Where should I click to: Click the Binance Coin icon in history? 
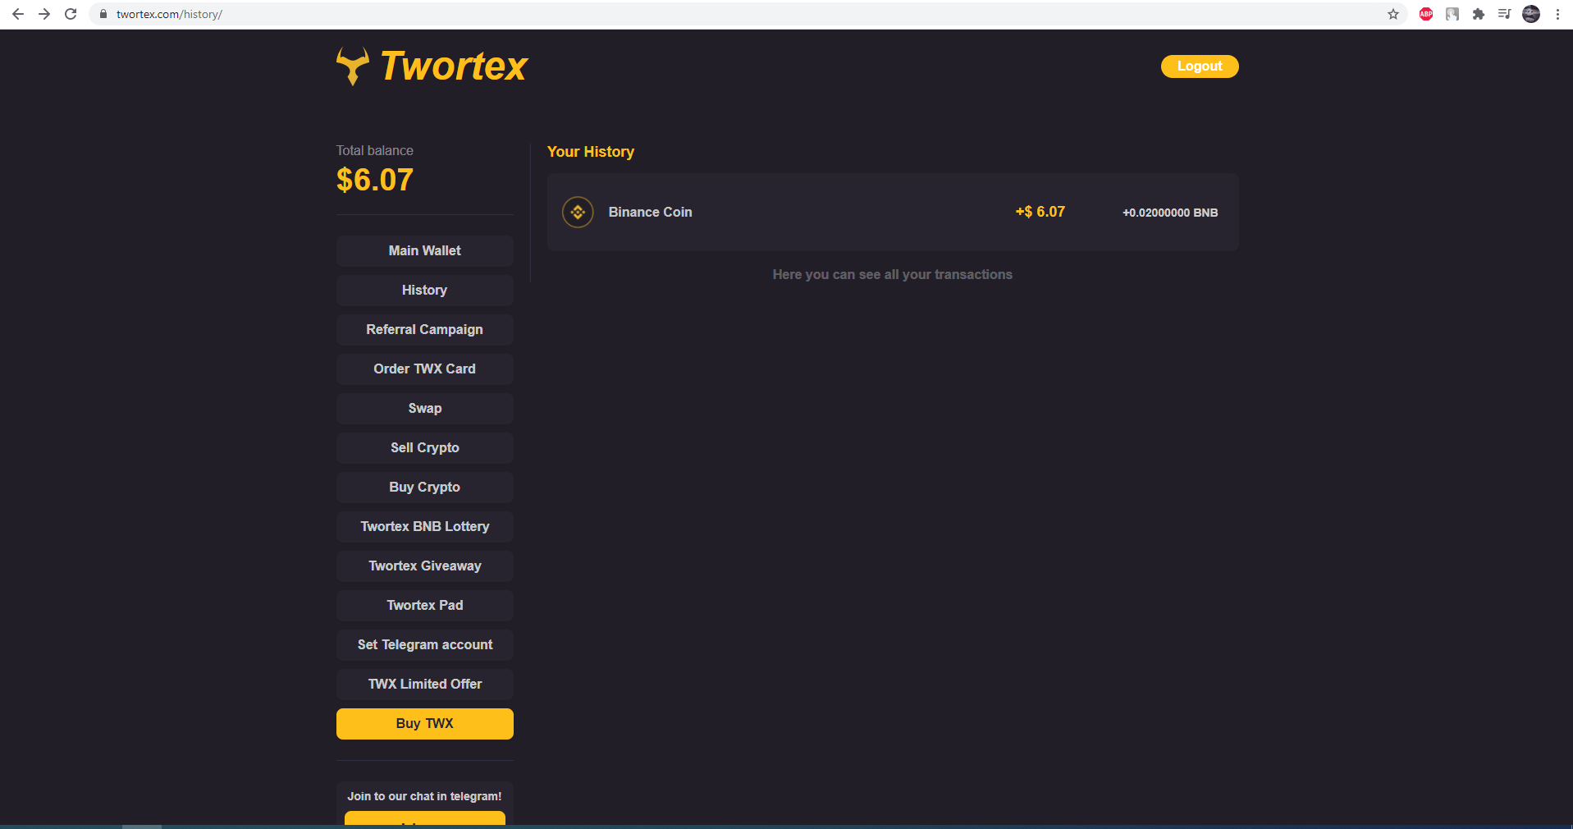(578, 212)
